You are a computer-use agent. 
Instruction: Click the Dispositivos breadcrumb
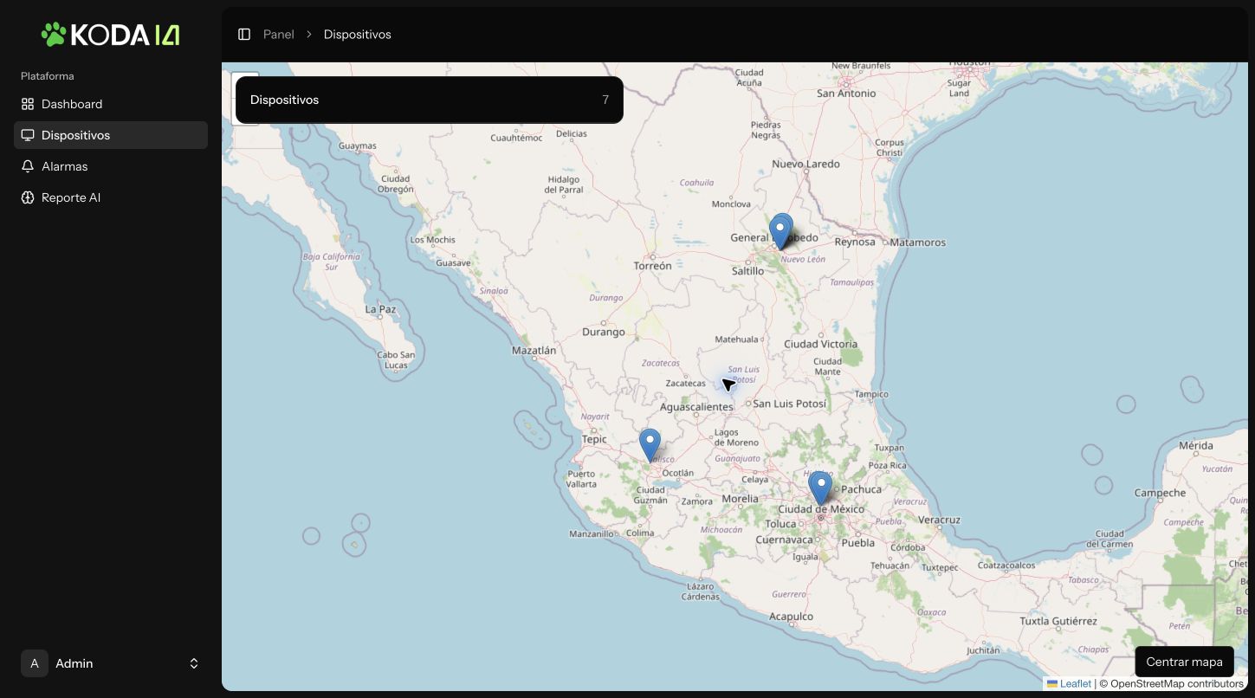(358, 35)
